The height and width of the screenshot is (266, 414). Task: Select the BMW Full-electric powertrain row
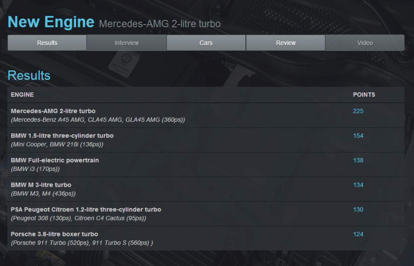coord(206,165)
